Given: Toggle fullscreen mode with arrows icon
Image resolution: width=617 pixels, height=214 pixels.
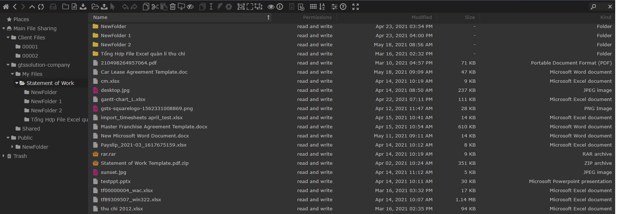Looking at the screenshot, I should pos(355,7).
